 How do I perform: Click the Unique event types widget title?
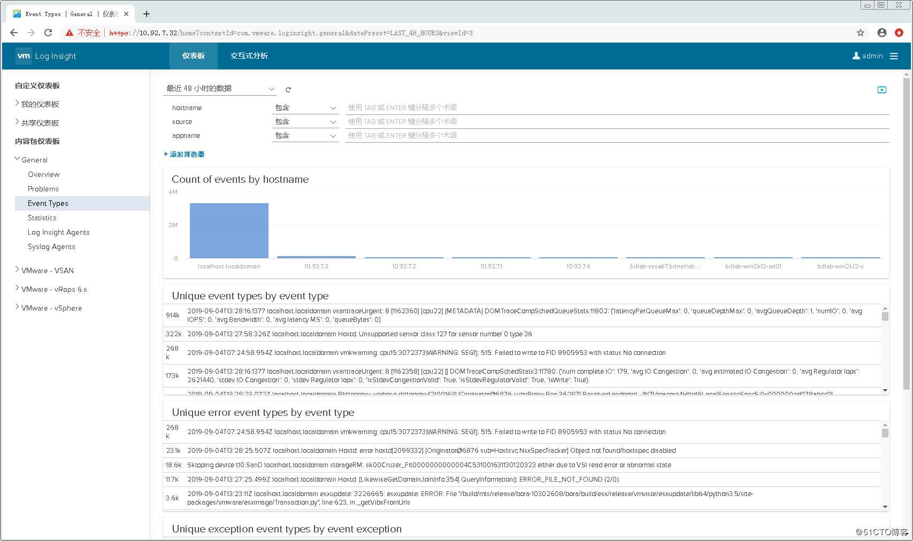pyautogui.click(x=250, y=296)
